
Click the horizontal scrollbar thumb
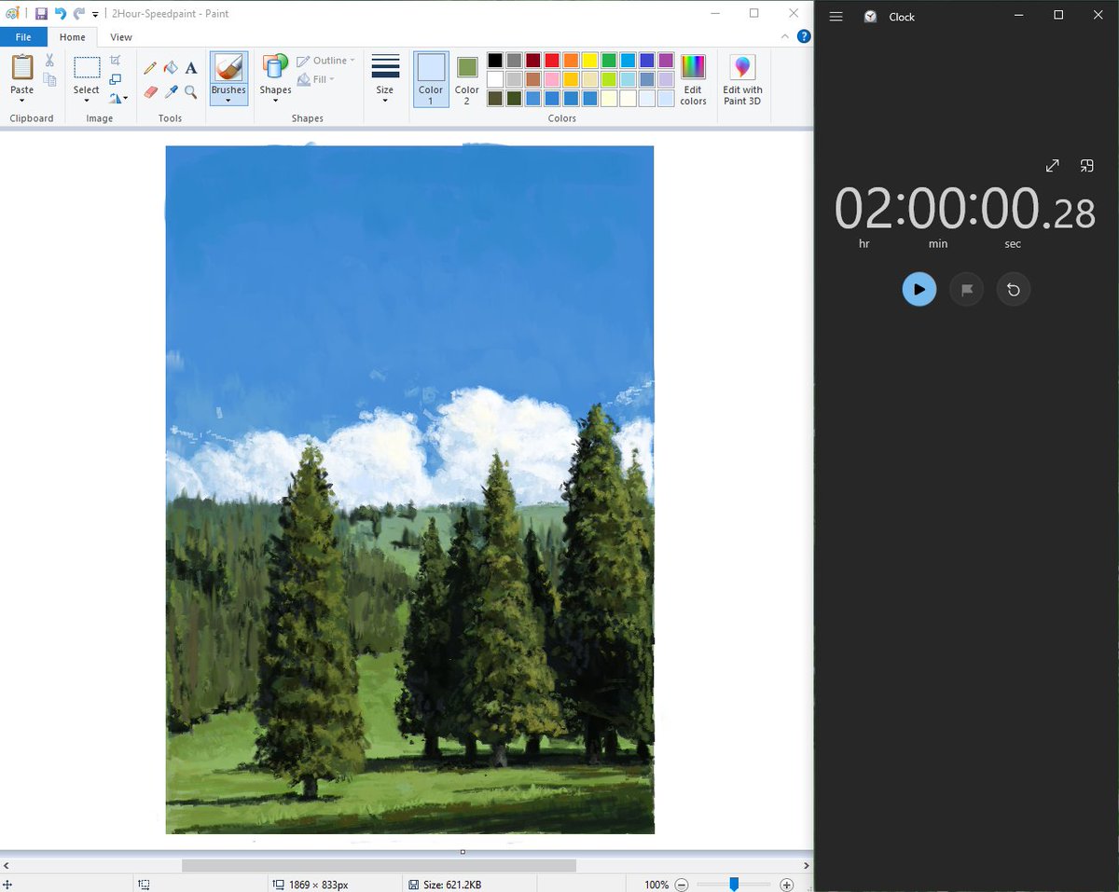[379, 866]
